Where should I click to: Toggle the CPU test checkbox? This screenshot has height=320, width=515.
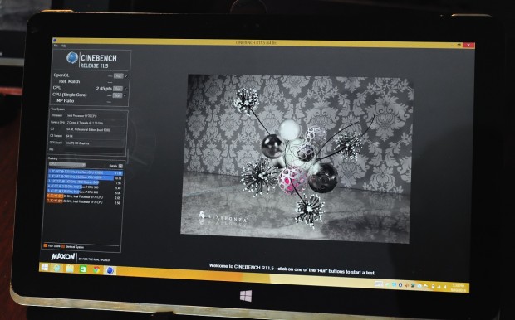(x=125, y=89)
